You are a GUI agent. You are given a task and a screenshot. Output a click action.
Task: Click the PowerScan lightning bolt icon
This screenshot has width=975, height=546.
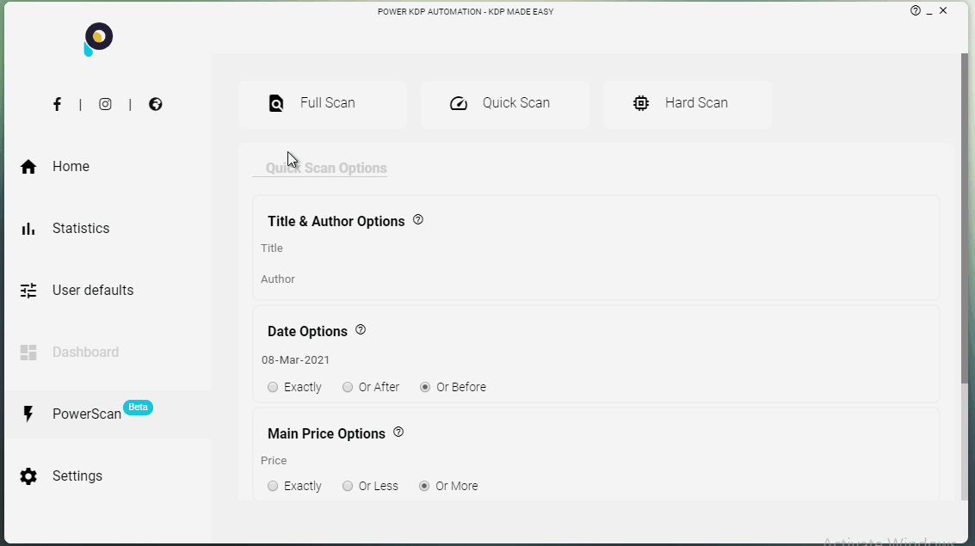28,414
